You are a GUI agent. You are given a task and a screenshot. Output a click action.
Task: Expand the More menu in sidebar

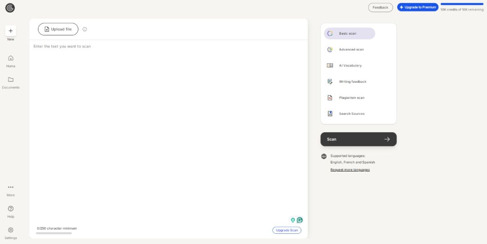pos(11,187)
